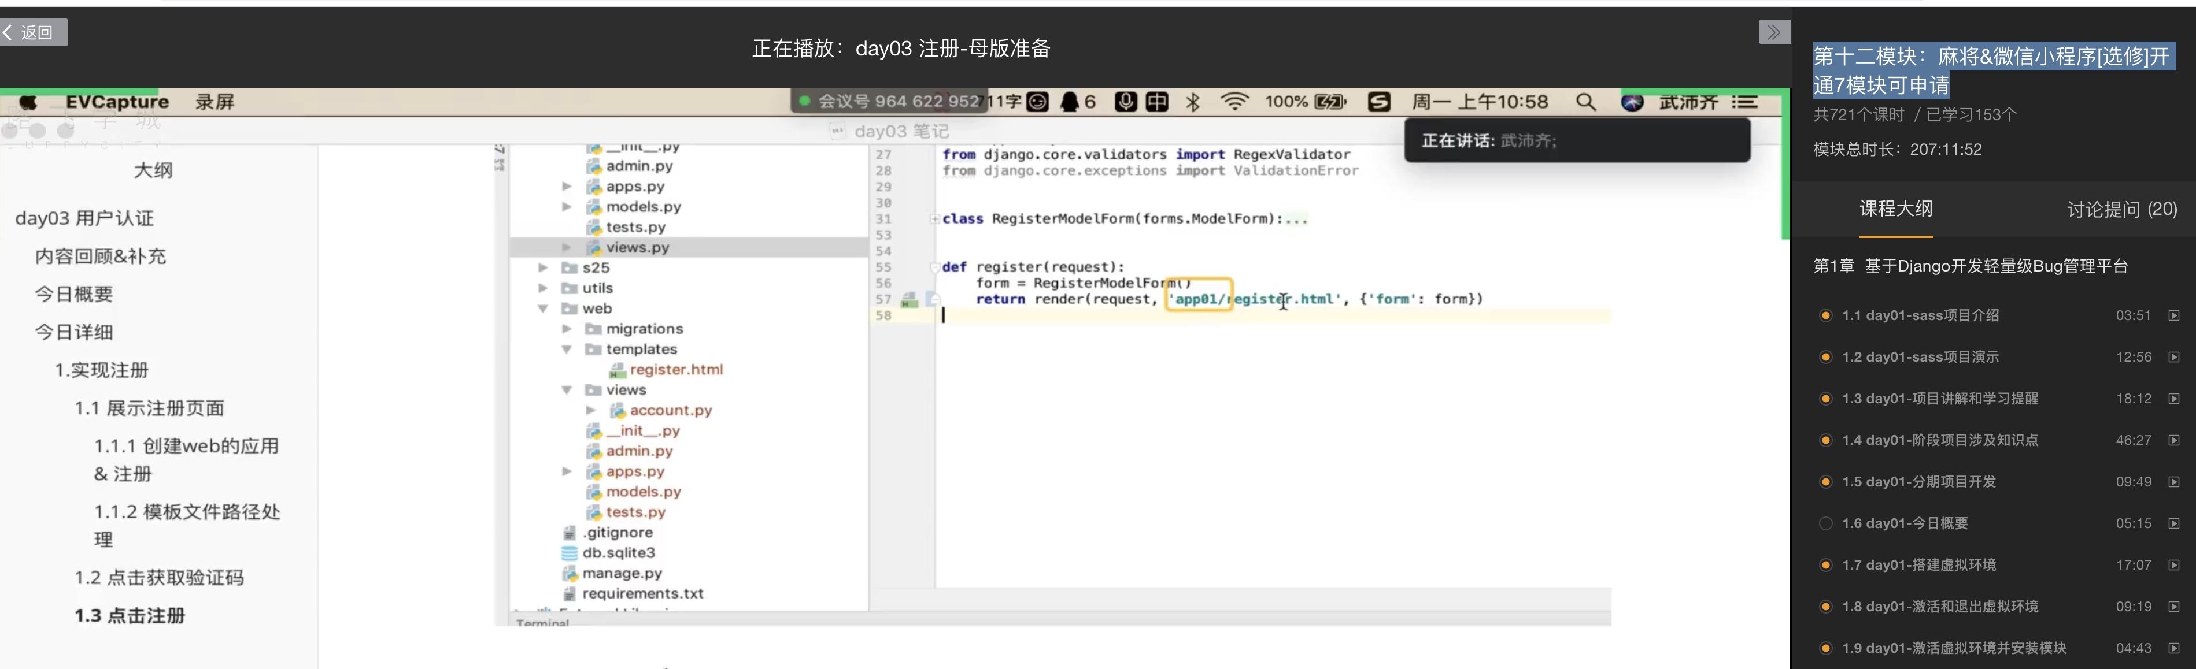Collapse the web folder in project tree
Screen dimensions: 2196x669
point(543,309)
